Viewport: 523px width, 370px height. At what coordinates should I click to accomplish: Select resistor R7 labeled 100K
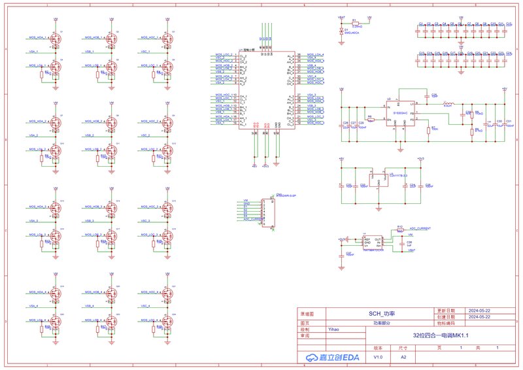coord(428,130)
